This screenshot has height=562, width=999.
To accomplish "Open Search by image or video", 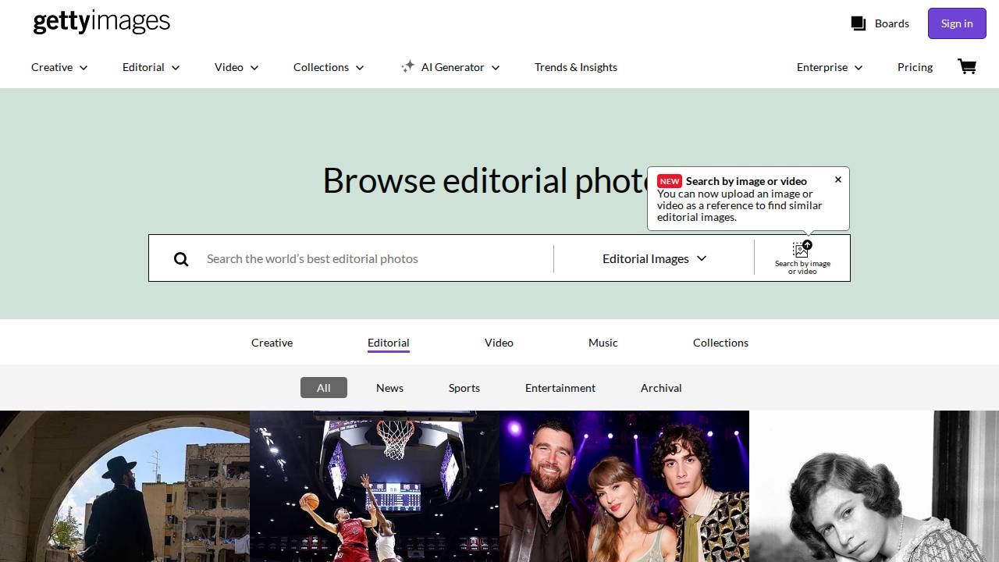I will [802, 258].
